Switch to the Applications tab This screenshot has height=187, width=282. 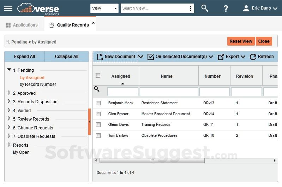tap(22, 25)
